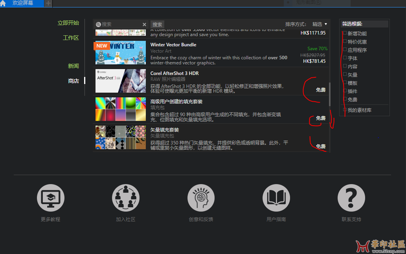The height and width of the screenshot is (254, 406).
Task: Open the Winter Vector Bundle title
Action: coord(173,45)
